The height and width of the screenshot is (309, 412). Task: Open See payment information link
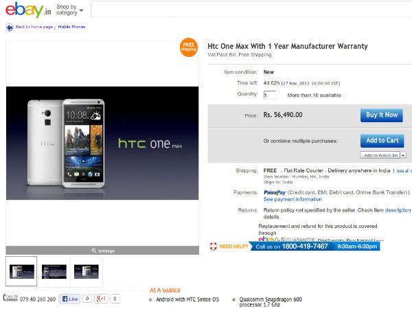293,199
